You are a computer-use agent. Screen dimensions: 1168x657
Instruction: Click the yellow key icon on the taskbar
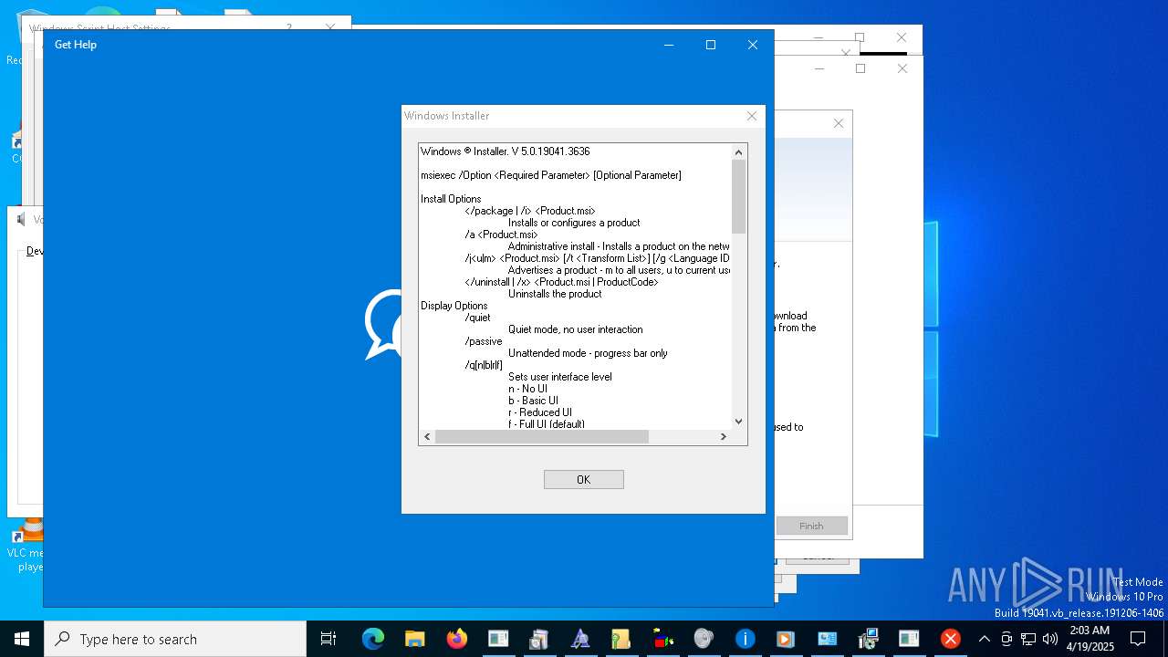[621, 639]
